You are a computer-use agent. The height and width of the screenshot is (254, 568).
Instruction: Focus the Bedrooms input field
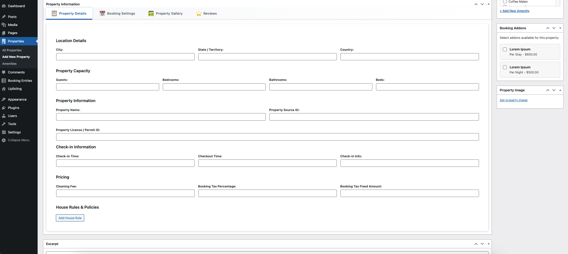point(214,87)
